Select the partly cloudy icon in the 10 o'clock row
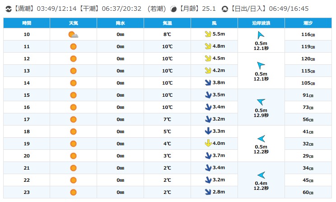This screenshot has height=202, width=336. (73, 35)
